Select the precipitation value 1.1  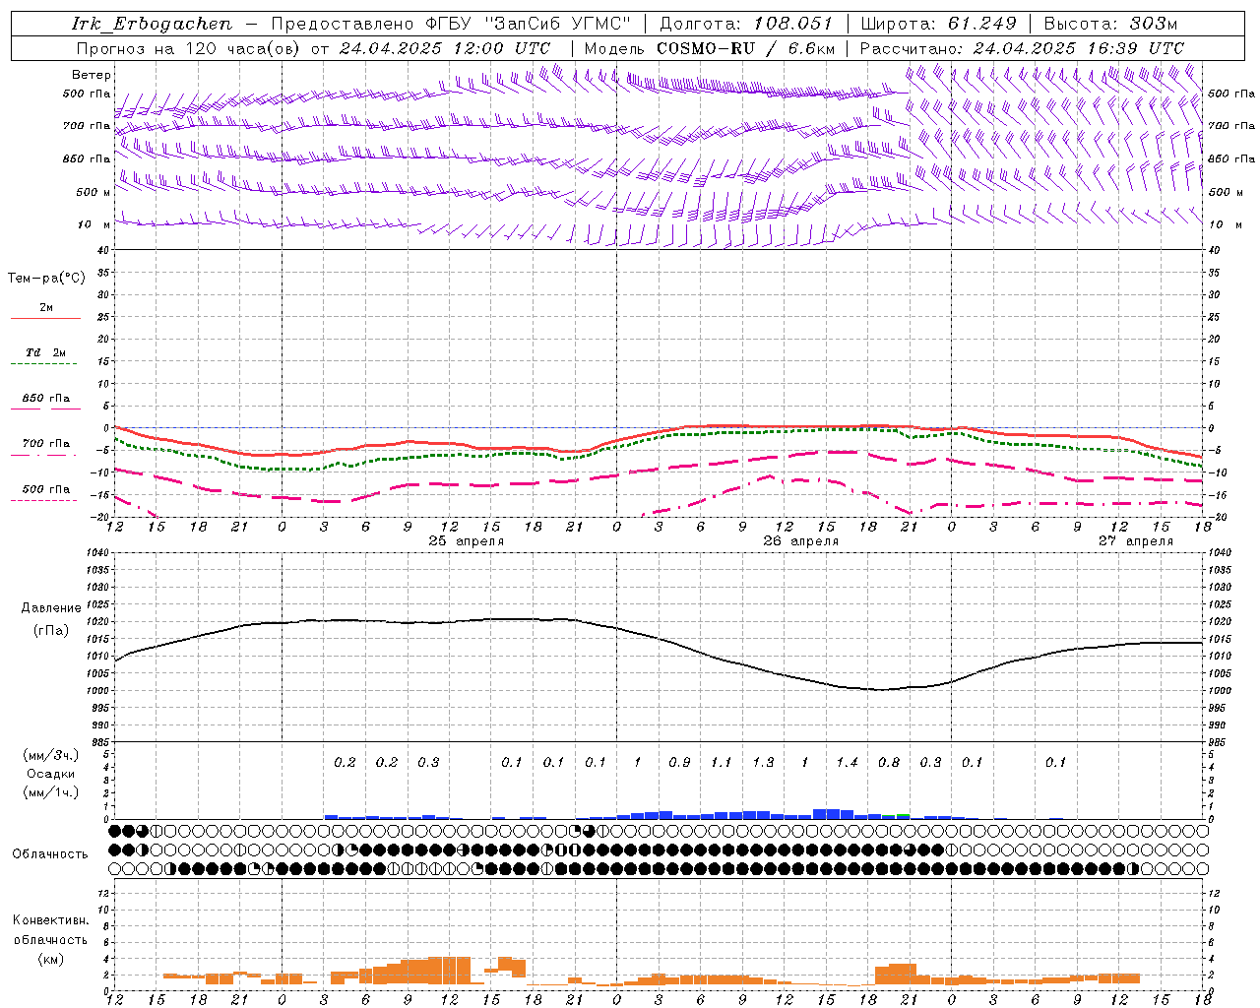point(722,763)
